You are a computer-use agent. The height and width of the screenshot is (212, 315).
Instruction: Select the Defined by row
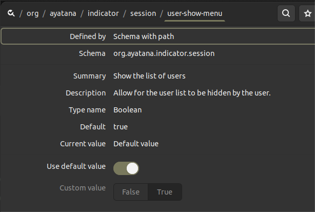[157, 37]
